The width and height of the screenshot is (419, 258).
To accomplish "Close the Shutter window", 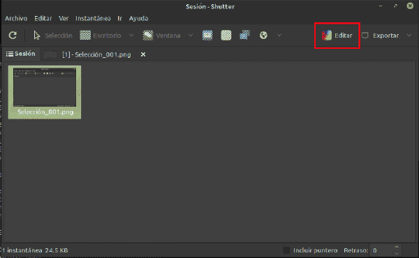I will click(x=410, y=6).
